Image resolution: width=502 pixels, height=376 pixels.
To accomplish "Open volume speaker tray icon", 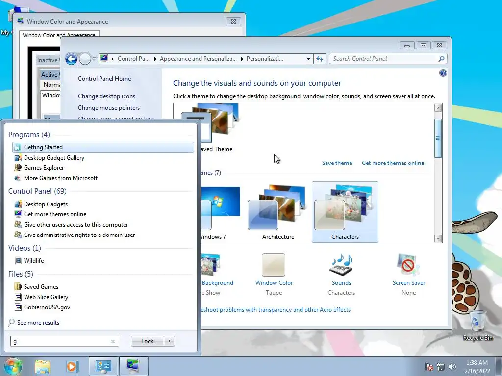I will [452, 367].
